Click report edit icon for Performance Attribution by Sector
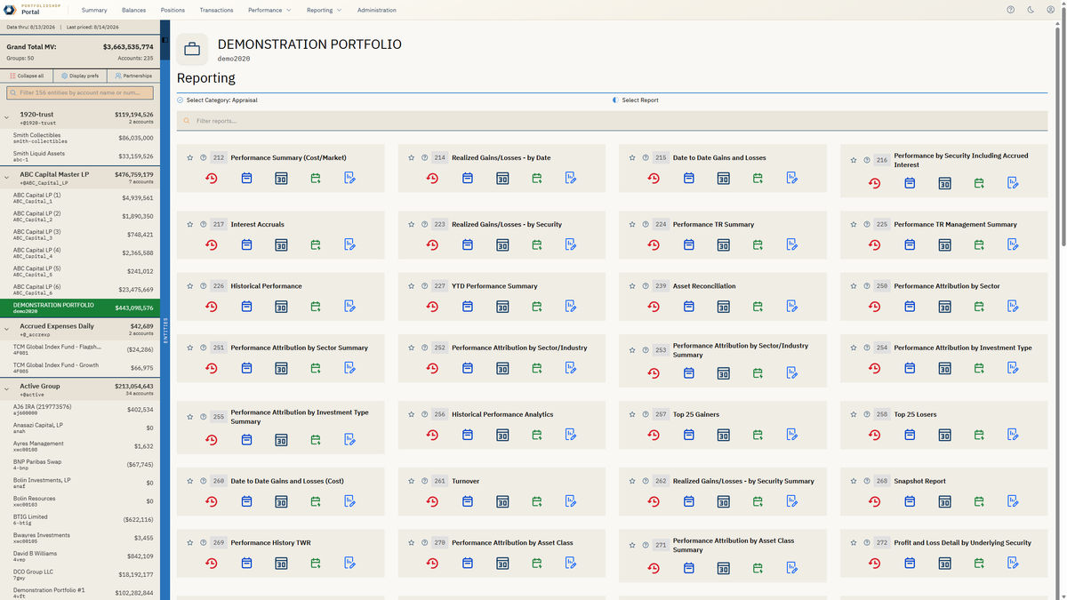The width and height of the screenshot is (1067, 600). (x=1013, y=307)
